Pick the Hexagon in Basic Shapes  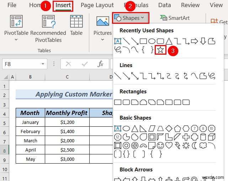pos(186,128)
